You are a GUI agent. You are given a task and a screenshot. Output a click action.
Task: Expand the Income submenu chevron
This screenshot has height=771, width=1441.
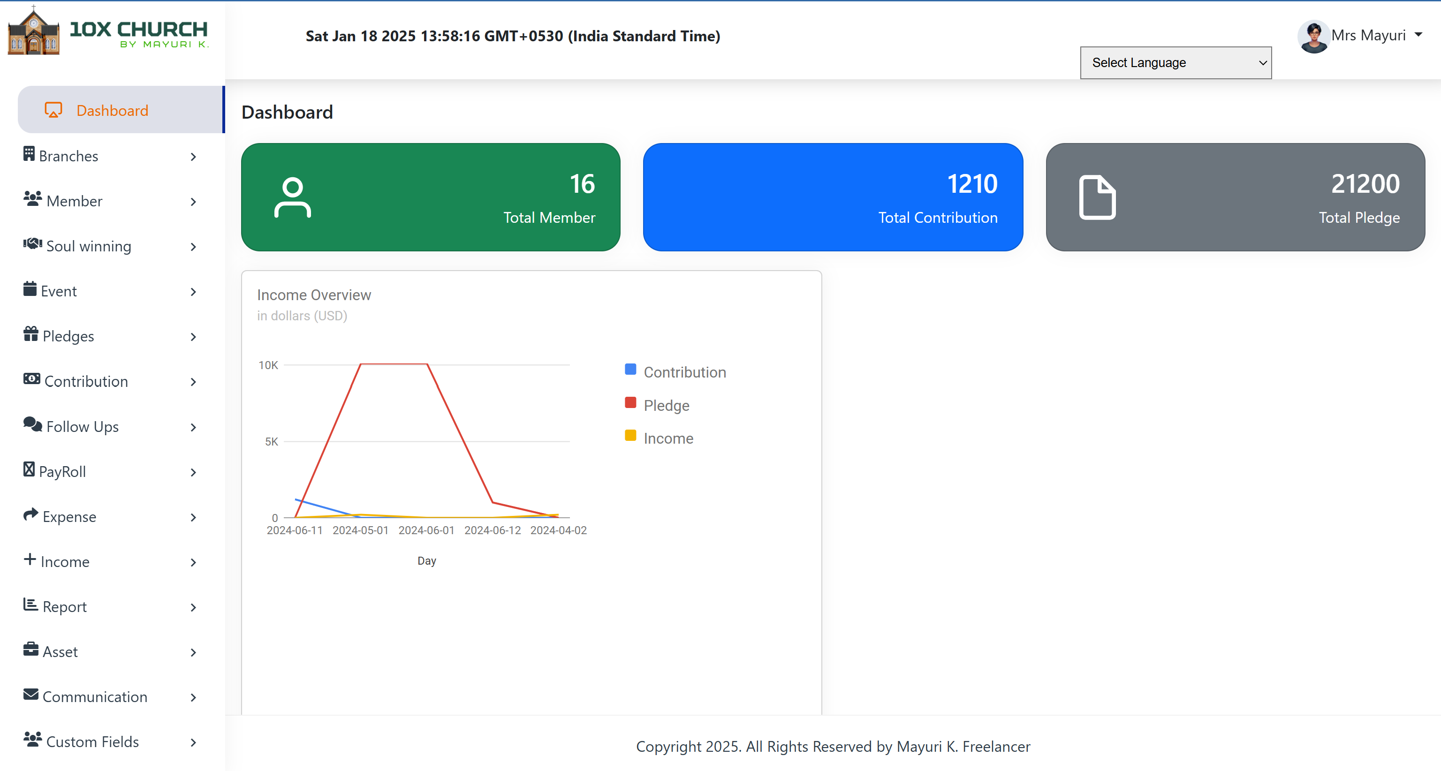193,562
